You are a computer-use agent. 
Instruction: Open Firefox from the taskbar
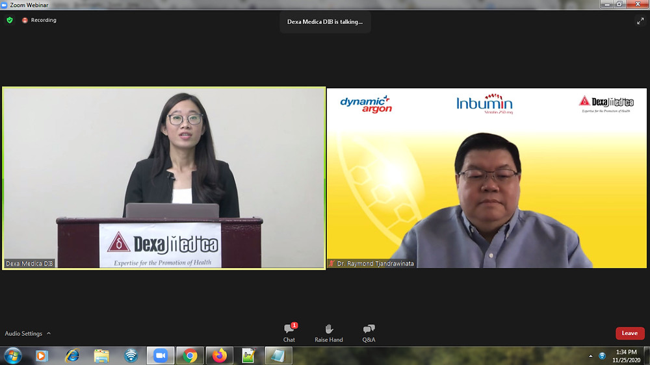(220, 356)
